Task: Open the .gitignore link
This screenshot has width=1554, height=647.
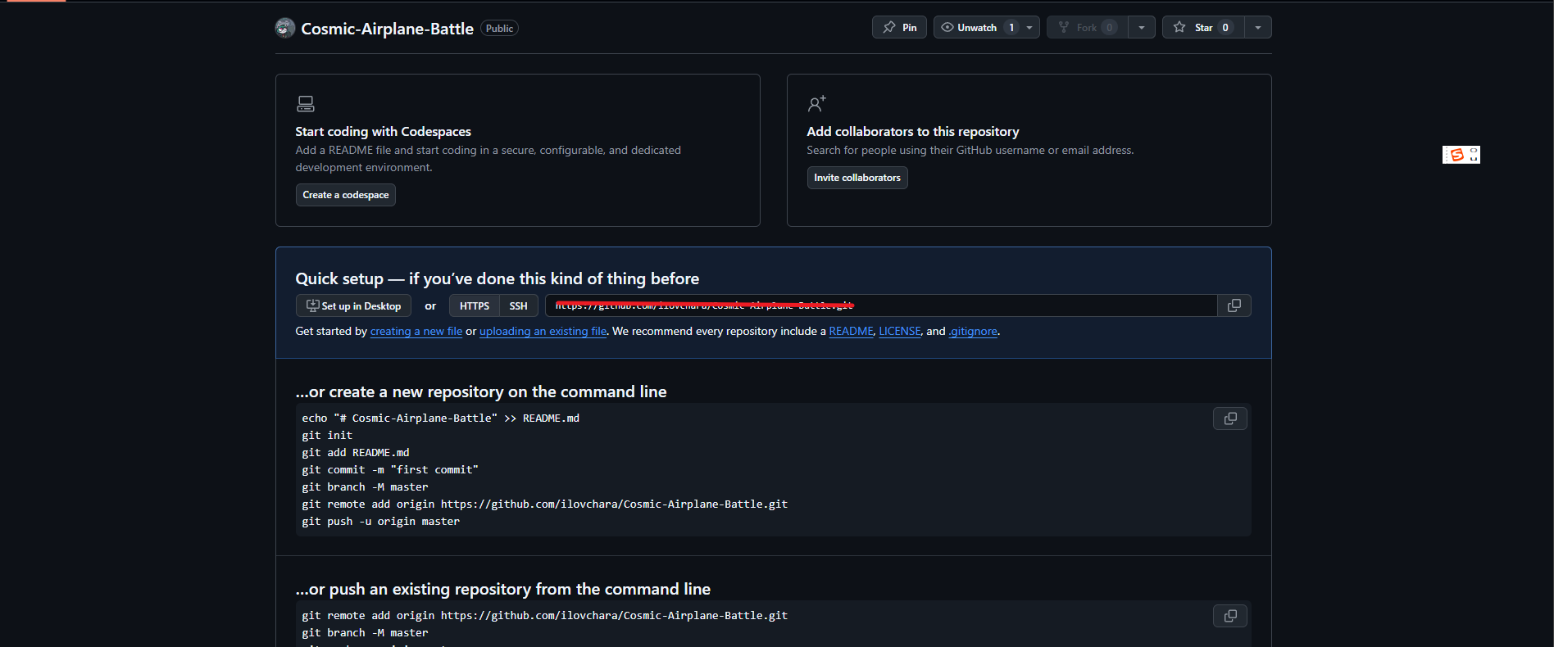Action: click(x=973, y=332)
